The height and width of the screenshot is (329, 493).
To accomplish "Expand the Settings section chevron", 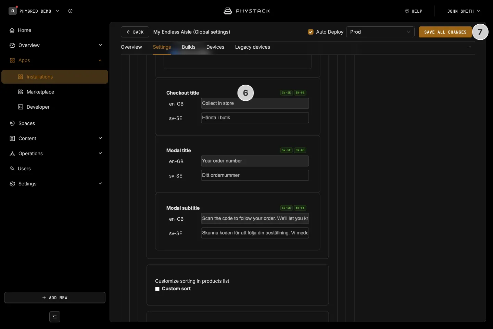I will [100, 183].
